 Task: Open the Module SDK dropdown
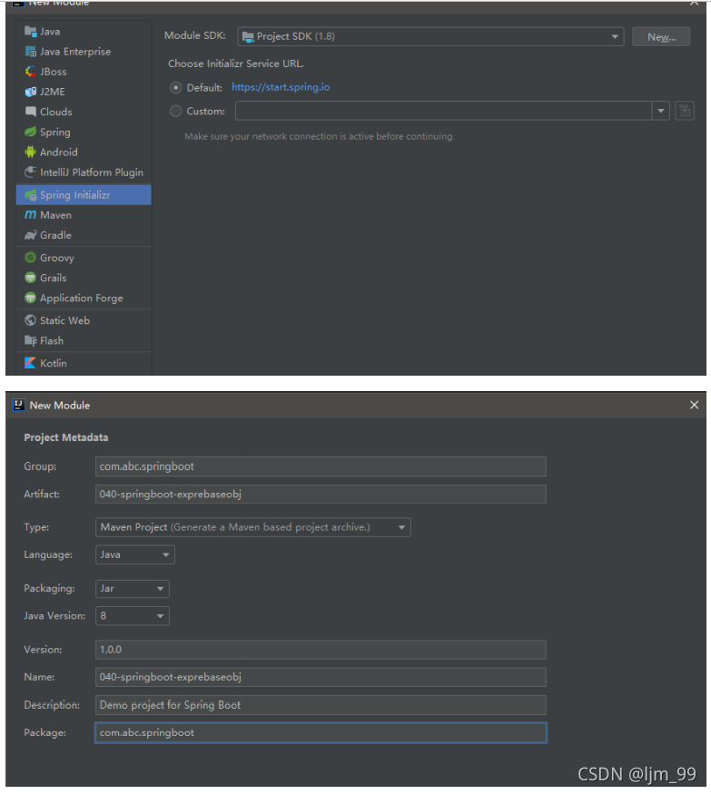point(430,36)
